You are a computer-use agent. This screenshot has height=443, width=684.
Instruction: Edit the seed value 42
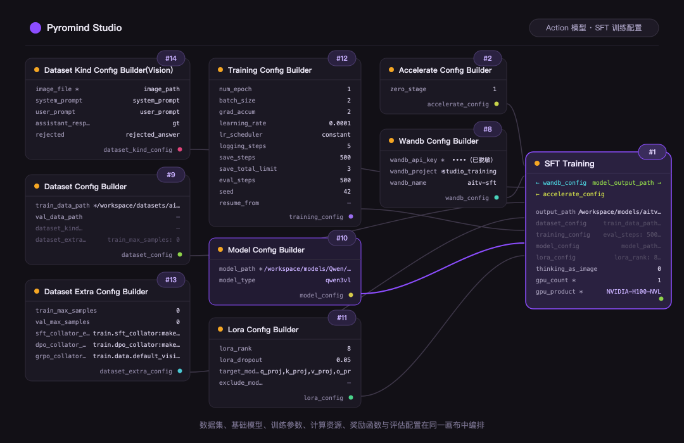(x=347, y=191)
